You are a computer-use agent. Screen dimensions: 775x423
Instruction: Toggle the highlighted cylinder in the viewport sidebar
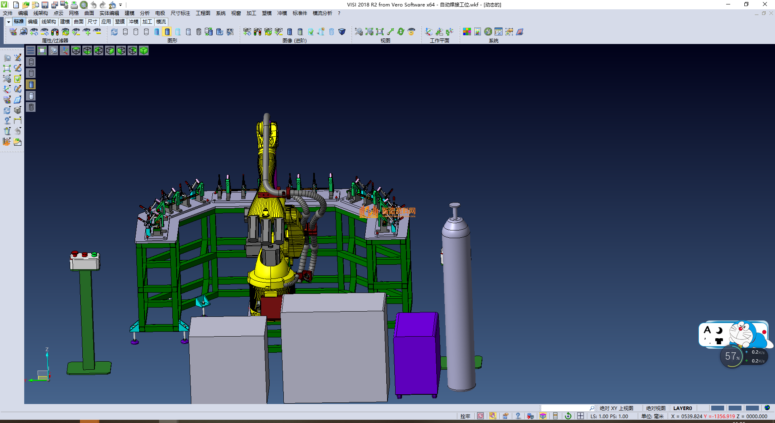click(31, 84)
